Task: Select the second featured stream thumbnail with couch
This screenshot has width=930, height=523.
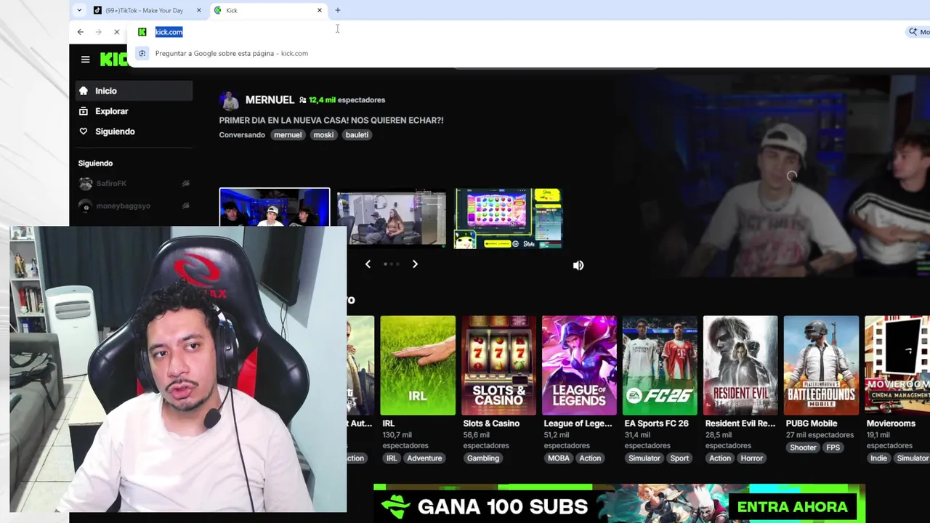Action: 392,219
